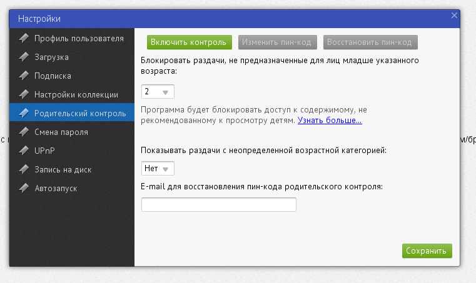Click the Программа будет блокировать доступ text
Viewport: 476px width, 283px height.
tap(254, 115)
